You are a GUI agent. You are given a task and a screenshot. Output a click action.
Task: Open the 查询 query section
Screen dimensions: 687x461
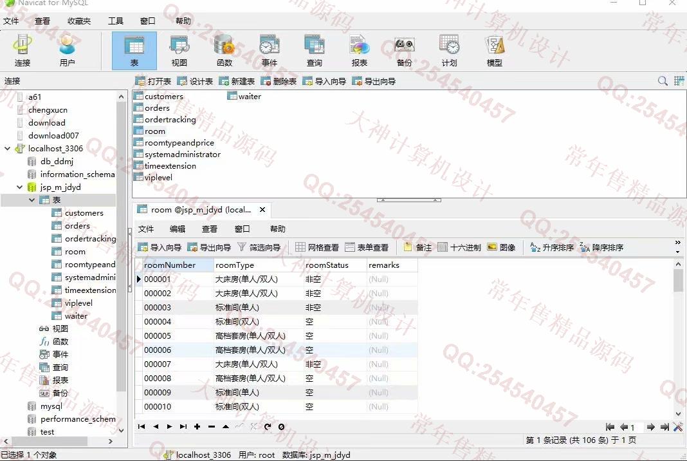pos(314,50)
